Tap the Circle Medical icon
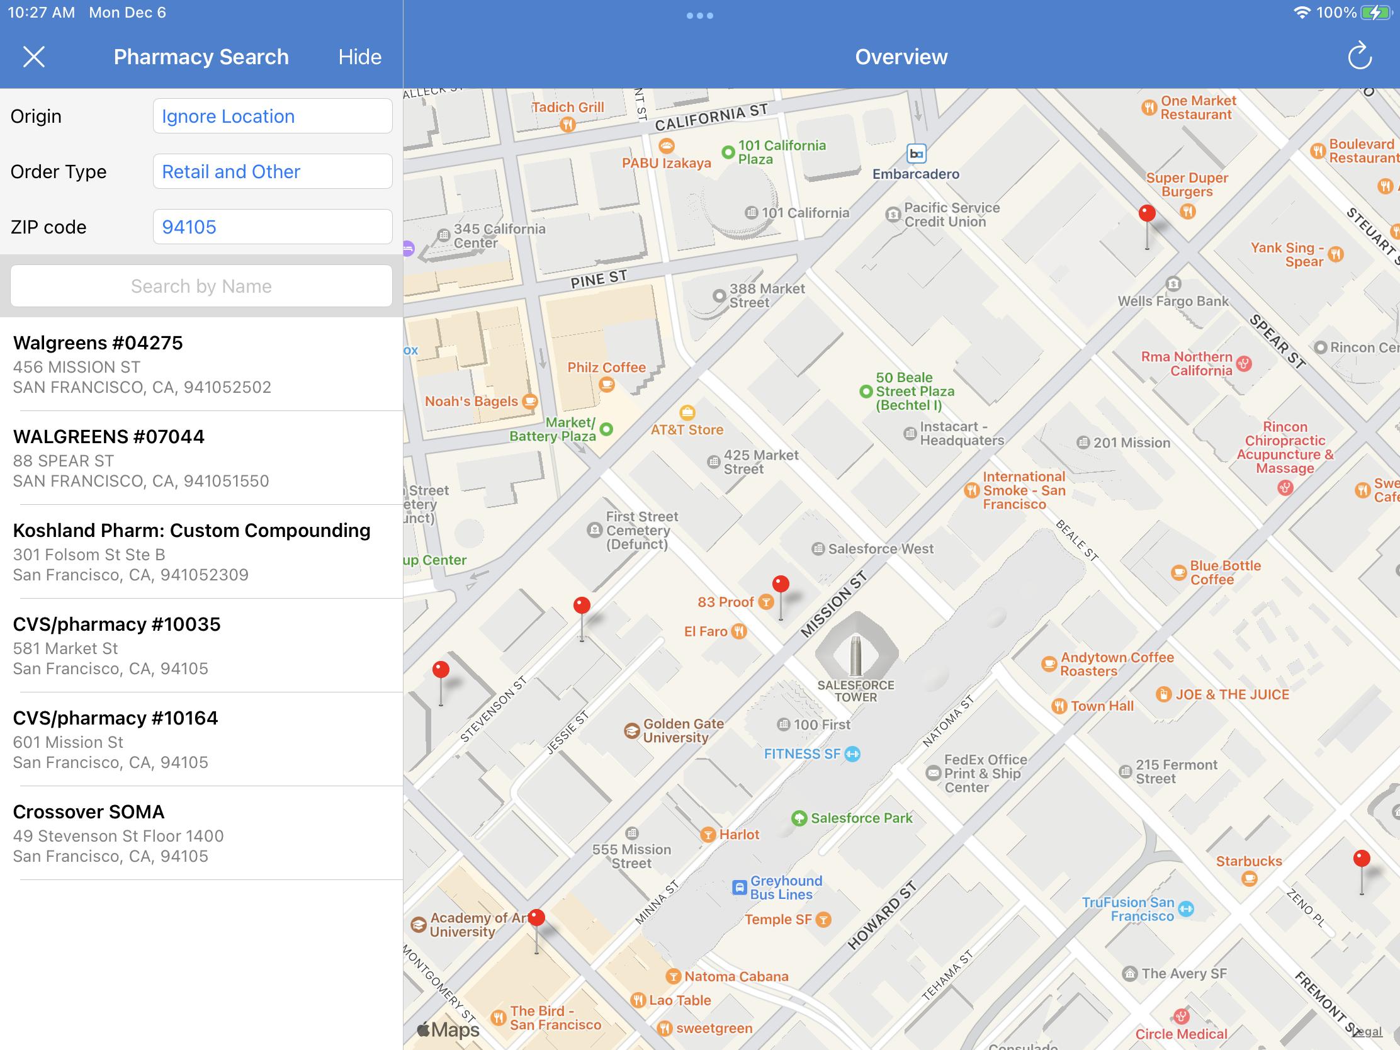1400x1050 pixels. (x=1181, y=1017)
